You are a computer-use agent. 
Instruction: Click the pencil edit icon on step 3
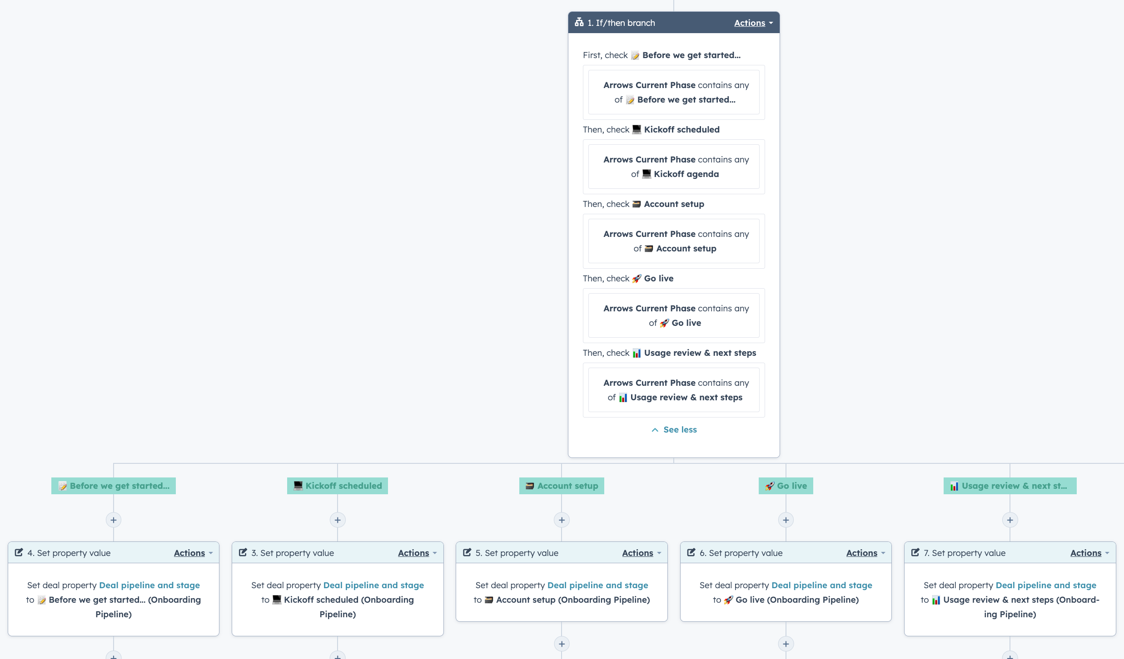[x=242, y=552]
